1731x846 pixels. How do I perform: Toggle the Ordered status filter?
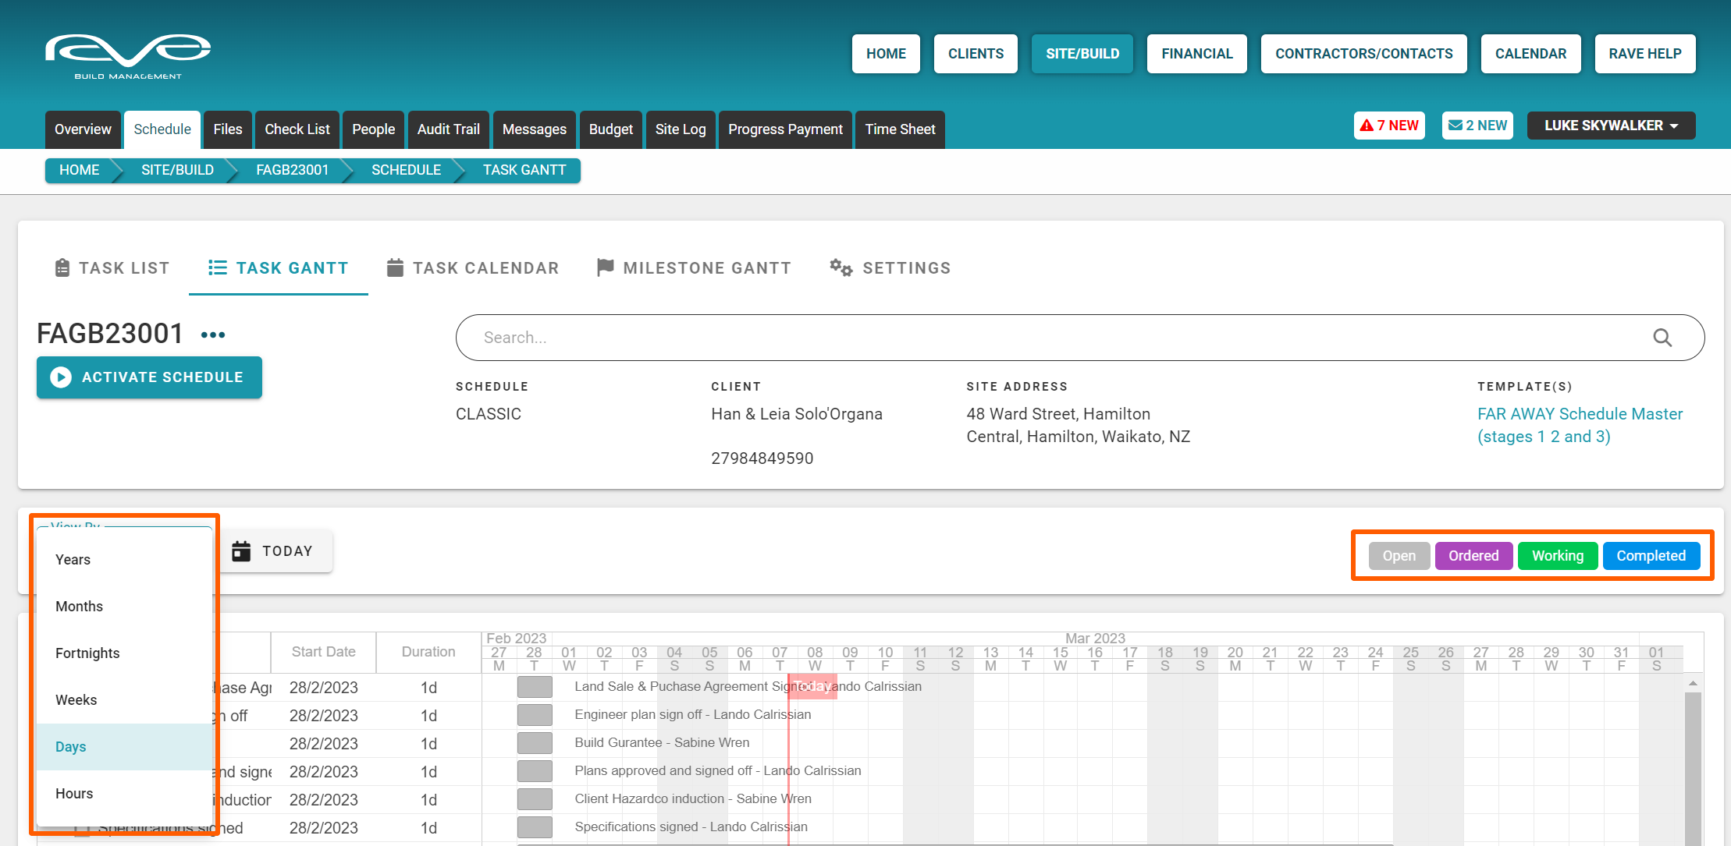point(1473,556)
